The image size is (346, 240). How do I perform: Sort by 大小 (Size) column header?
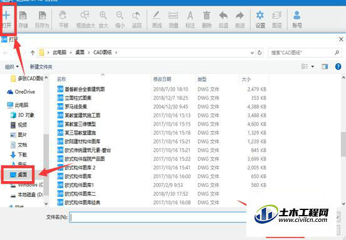pos(246,79)
